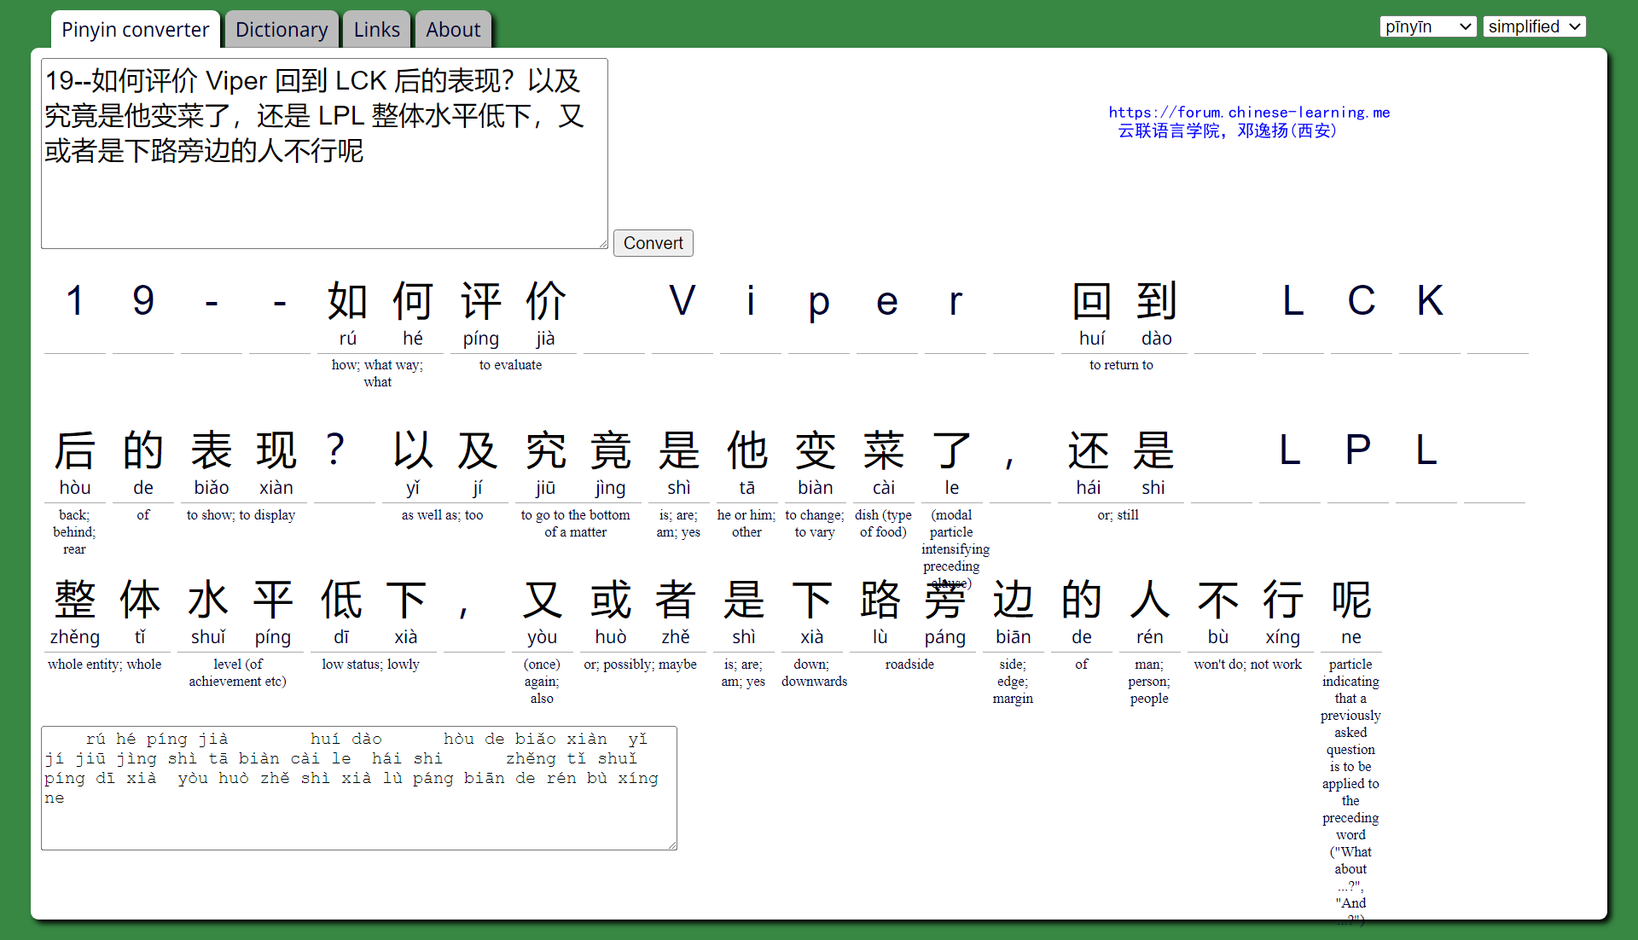Click the definition 'or; possibly; maybe'

point(640,664)
